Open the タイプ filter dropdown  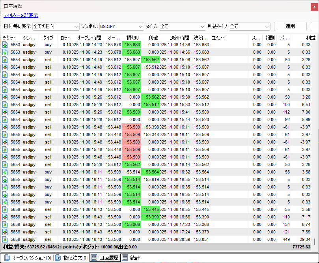182,26
